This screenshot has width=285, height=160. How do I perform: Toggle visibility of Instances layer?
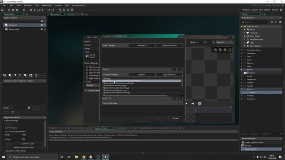[x=42, y=25]
